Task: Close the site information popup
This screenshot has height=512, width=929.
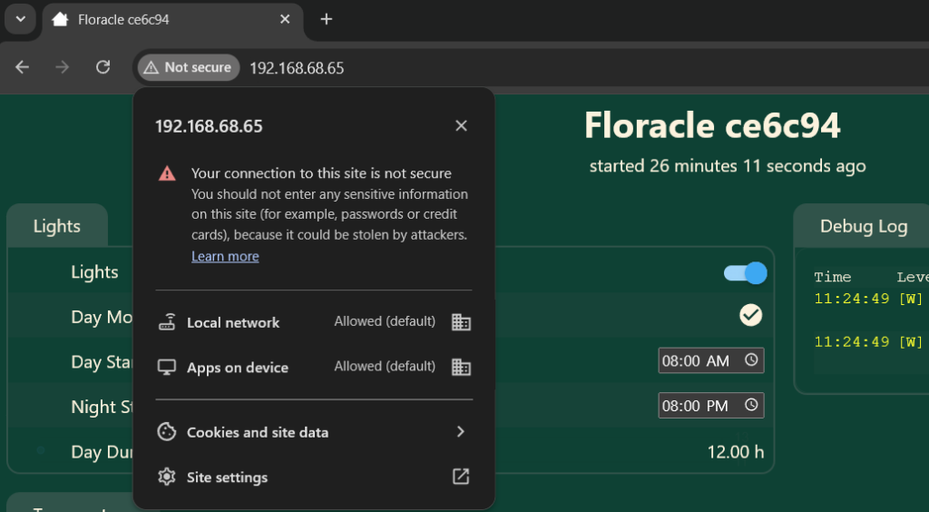Action: point(461,125)
